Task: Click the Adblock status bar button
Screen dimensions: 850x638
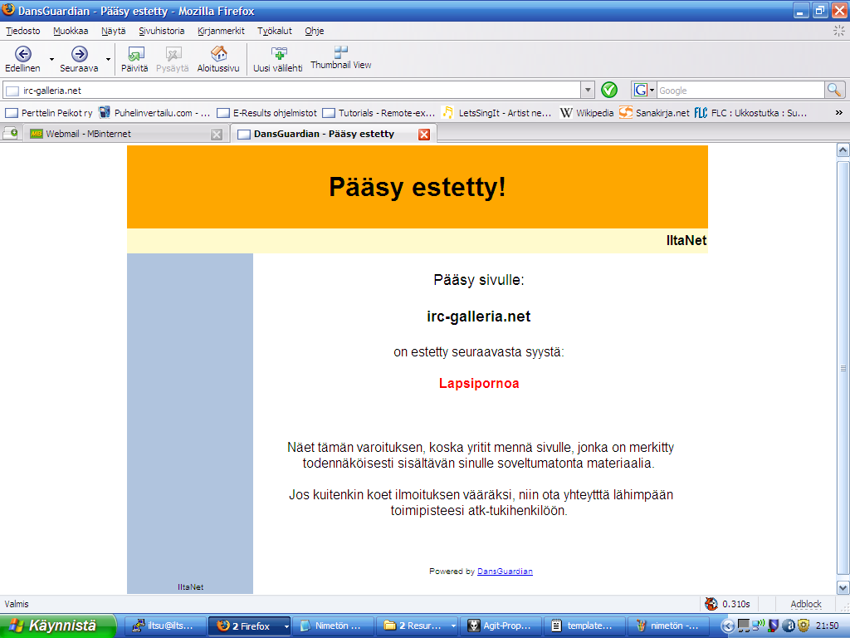Action: 805,604
